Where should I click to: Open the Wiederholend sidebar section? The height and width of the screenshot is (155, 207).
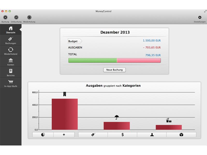pos(11,51)
